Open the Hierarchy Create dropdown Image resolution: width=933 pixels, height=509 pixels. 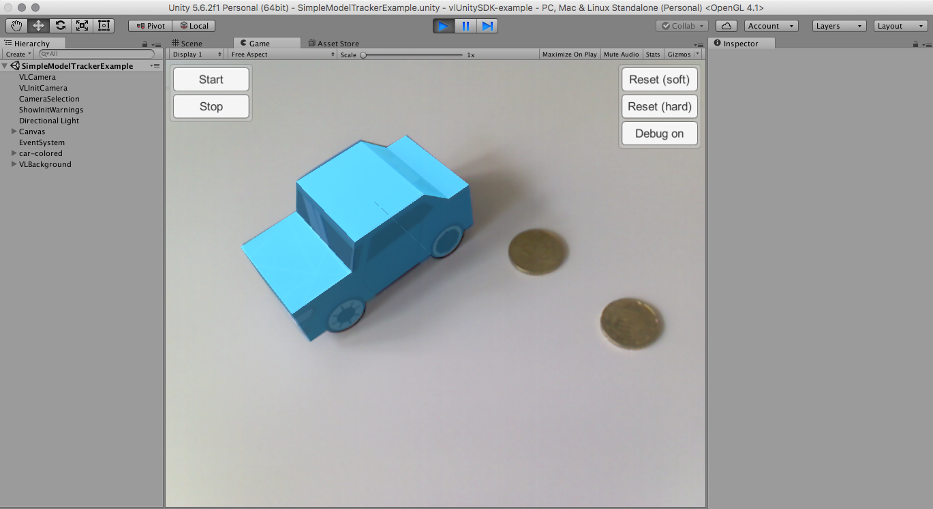pyautogui.click(x=18, y=54)
